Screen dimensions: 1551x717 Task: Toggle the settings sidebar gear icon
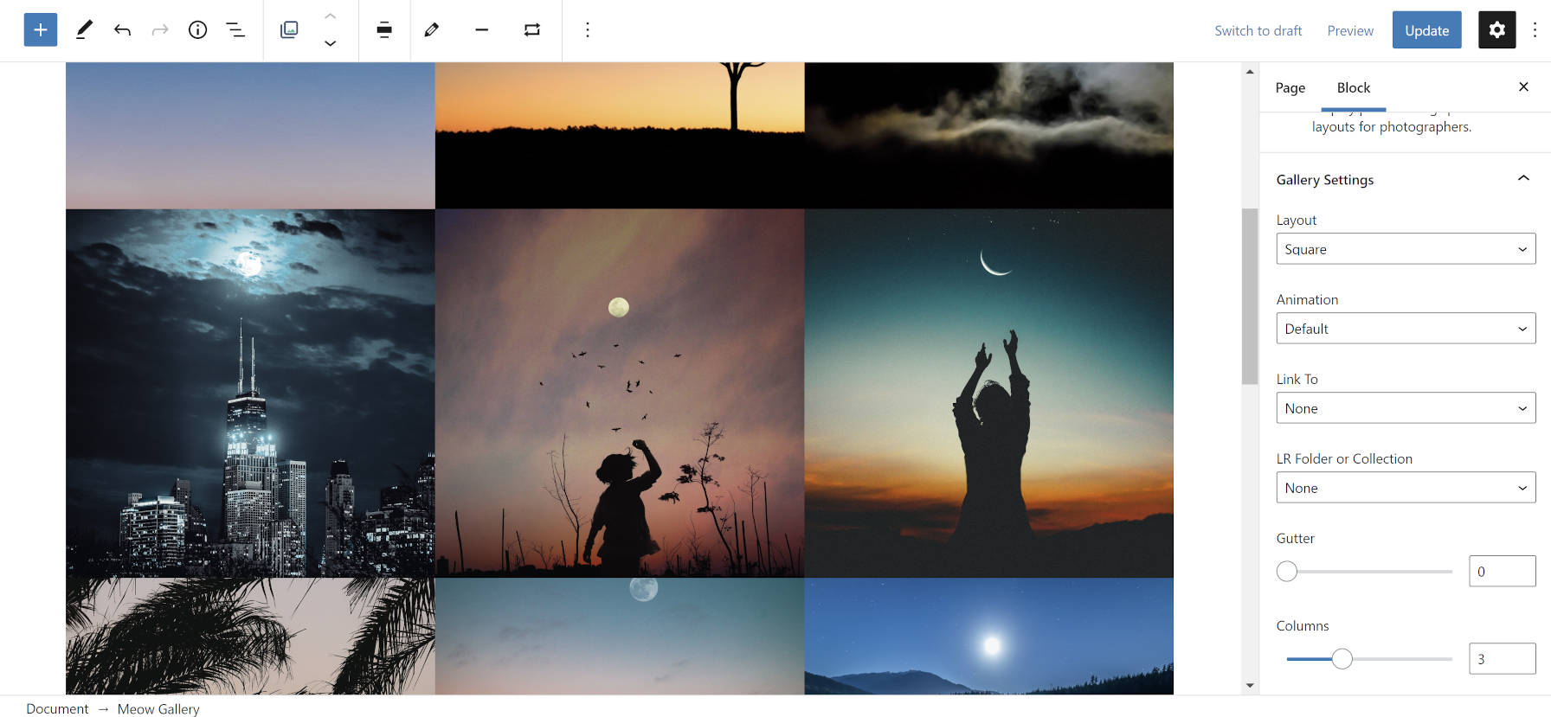tap(1497, 30)
